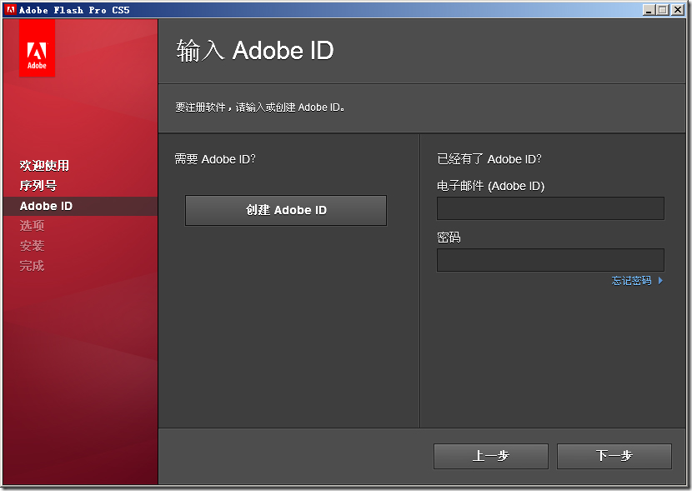Open the 忘记密码 forgot password link
This screenshot has height=491, width=692.
631,281
